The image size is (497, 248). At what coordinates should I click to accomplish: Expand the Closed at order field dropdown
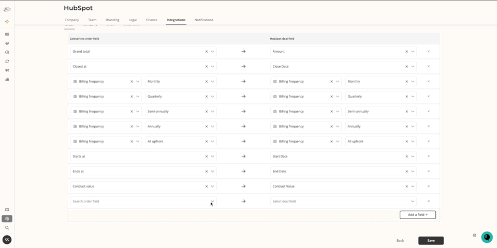tap(212, 67)
